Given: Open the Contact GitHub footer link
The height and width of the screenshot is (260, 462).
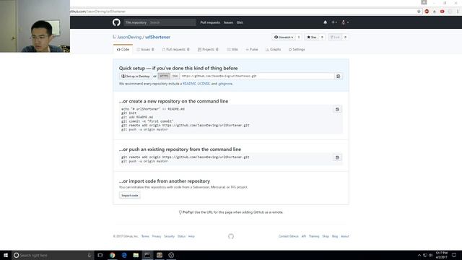Looking at the screenshot, I should point(289,236).
